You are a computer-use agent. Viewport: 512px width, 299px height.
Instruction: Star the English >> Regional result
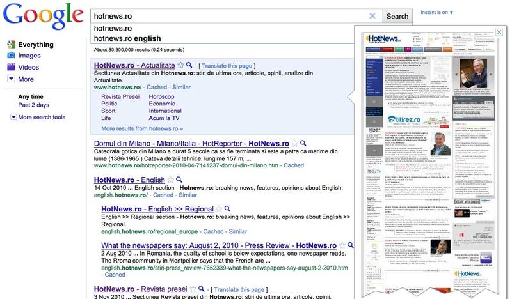click(219, 209)
